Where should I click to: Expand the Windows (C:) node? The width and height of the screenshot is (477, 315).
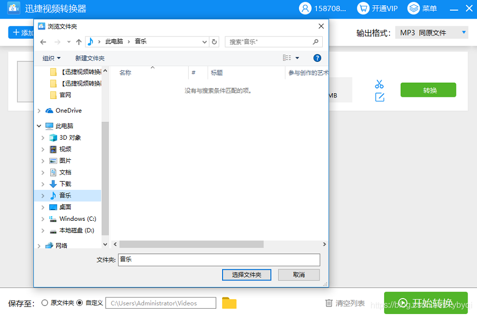coord(43,219)
